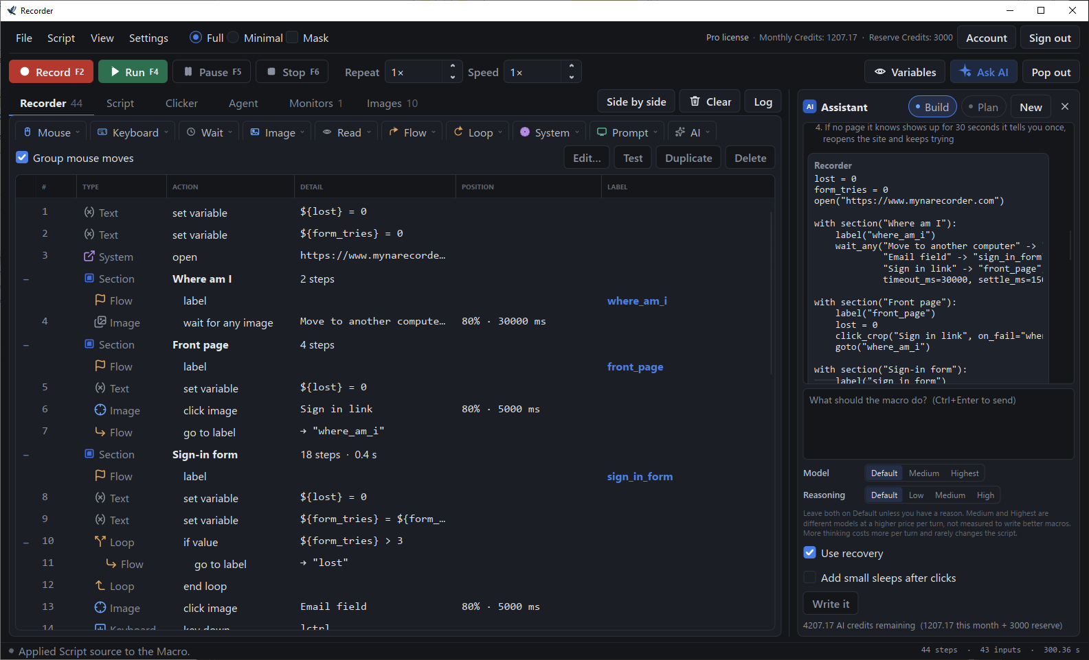The image size is (1089, 660).
Task: Stop the macro with Stop F6
Action: tap(292, 72)
